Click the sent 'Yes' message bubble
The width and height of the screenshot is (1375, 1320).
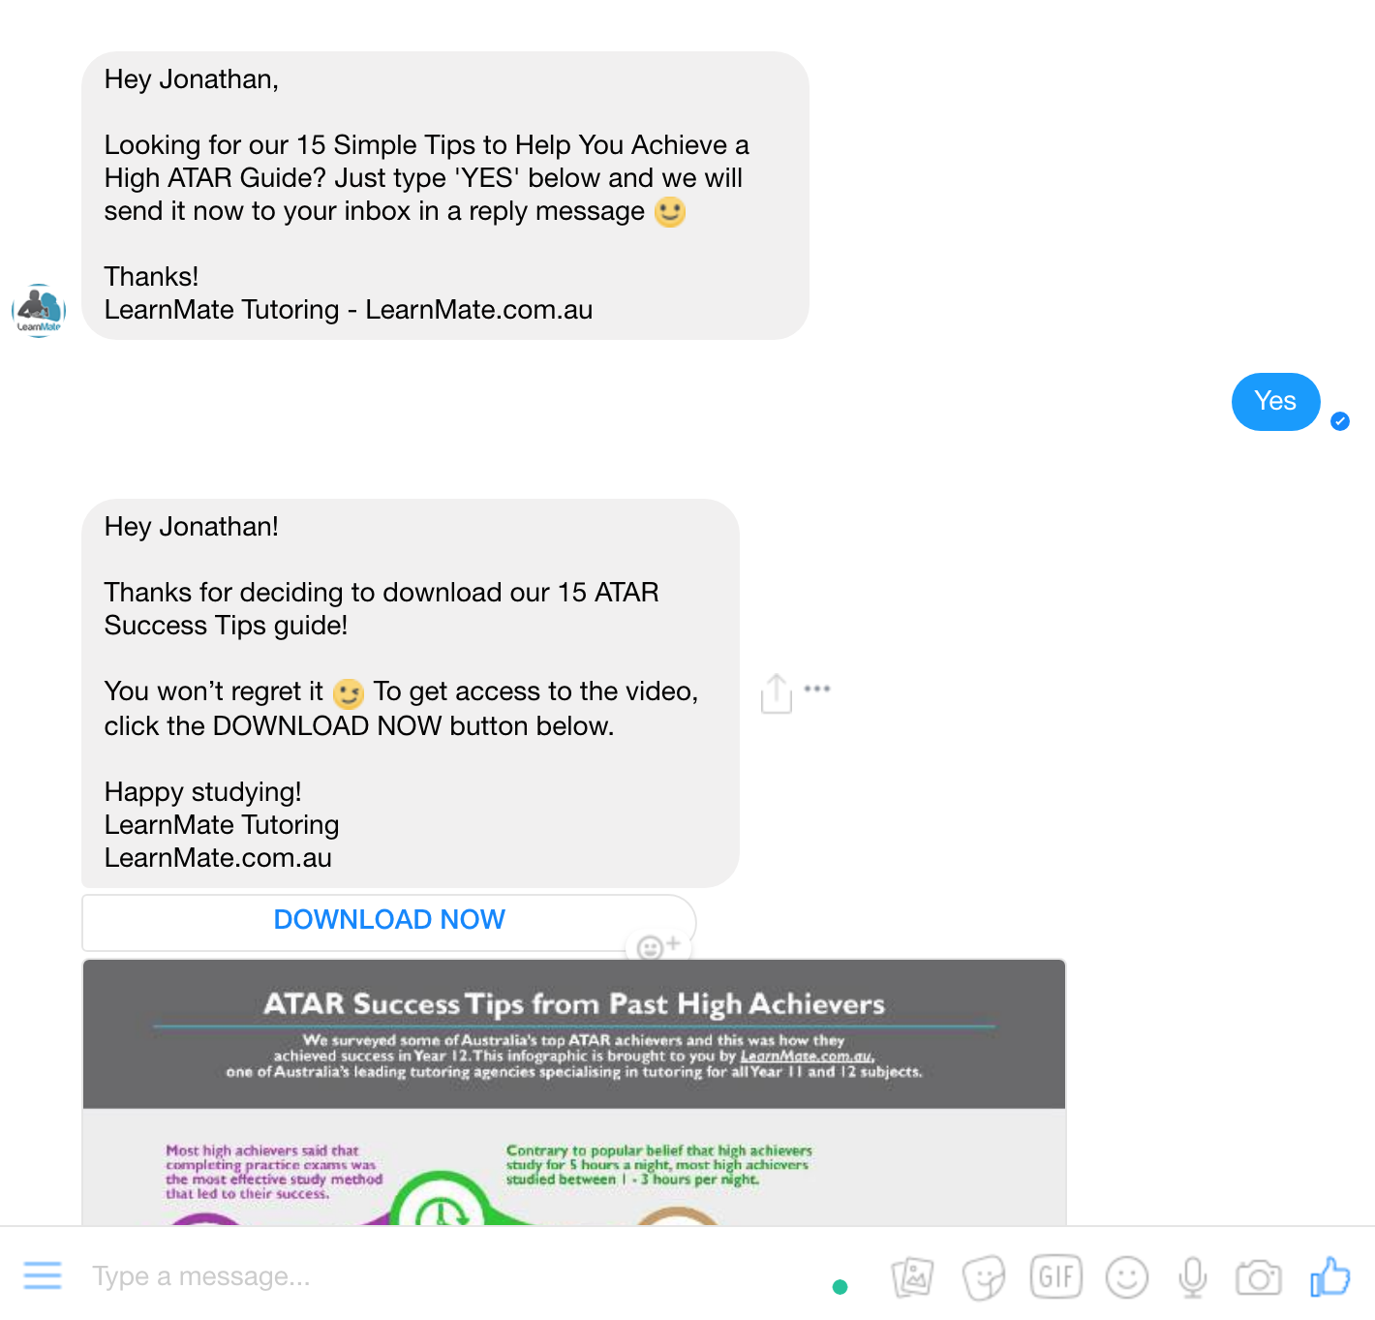point(1275,401)
